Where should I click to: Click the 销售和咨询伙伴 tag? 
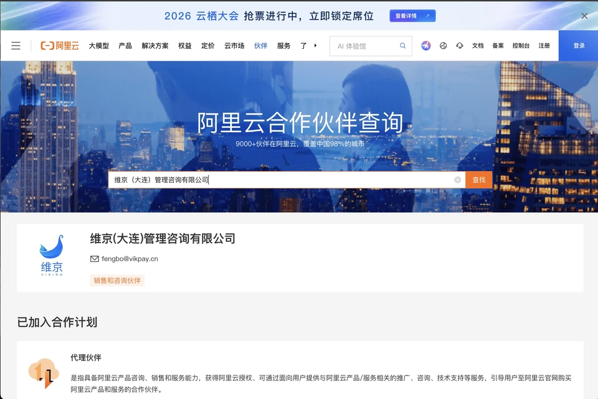[x=117, y=281]
